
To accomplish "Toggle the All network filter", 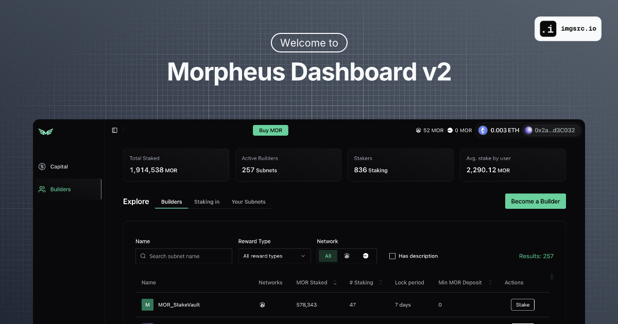I will 328,256.
